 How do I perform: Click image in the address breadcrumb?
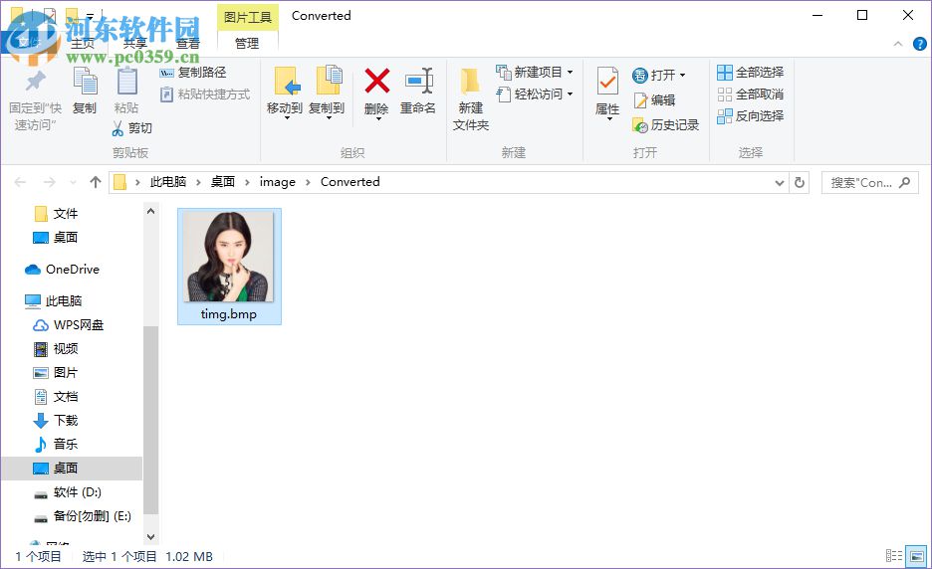(278, 182)
